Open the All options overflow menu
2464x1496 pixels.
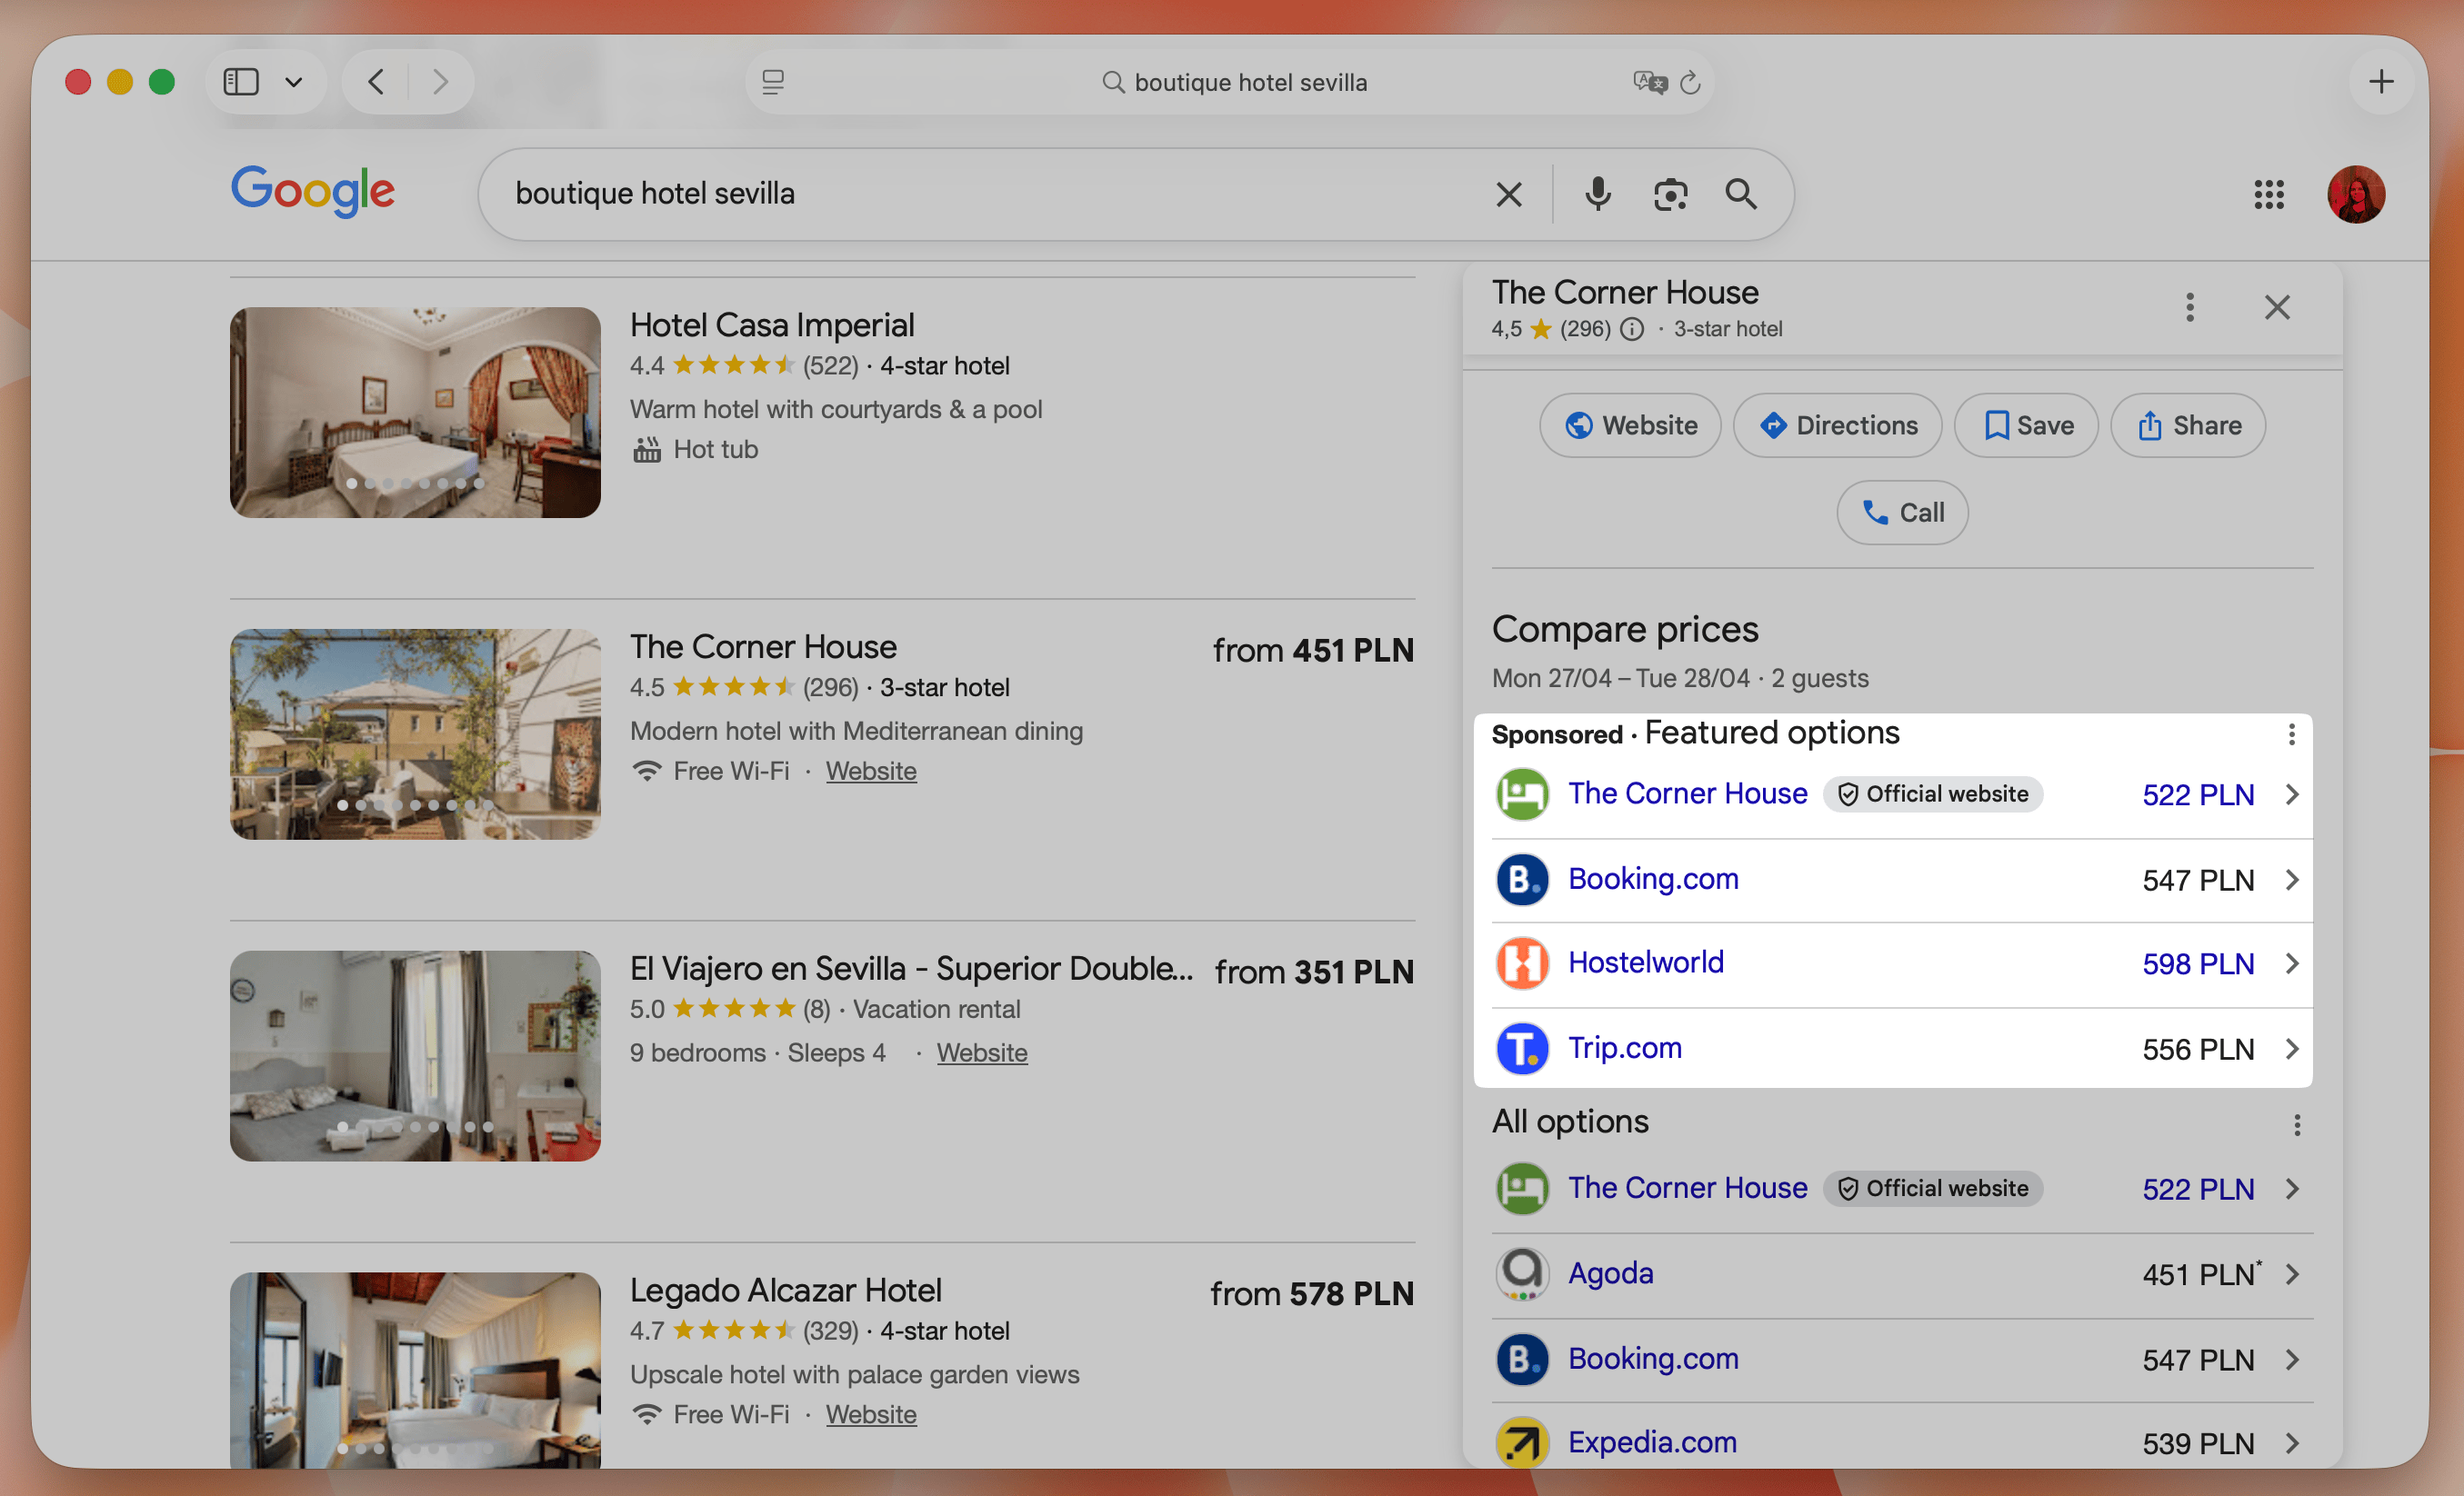[2297, 1125]
